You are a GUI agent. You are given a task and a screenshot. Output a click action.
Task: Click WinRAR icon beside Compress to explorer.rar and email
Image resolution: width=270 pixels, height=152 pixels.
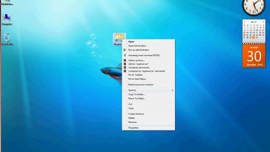coord(125,71)
